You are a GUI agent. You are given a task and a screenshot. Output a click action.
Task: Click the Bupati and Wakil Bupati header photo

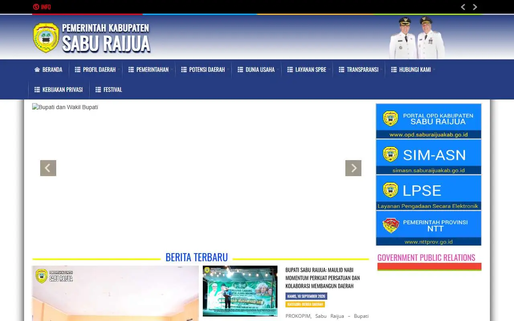click(x=417, y=38)
